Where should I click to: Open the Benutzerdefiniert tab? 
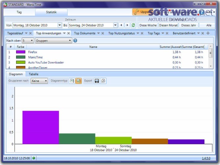[x=184, y=33]
